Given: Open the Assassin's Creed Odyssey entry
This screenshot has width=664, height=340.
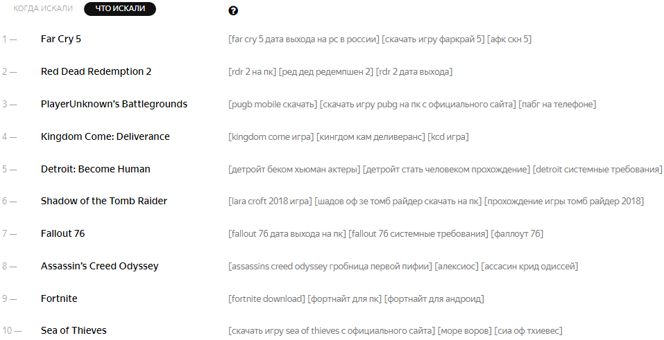Looking at the screenshot, I should coord(99,266).
